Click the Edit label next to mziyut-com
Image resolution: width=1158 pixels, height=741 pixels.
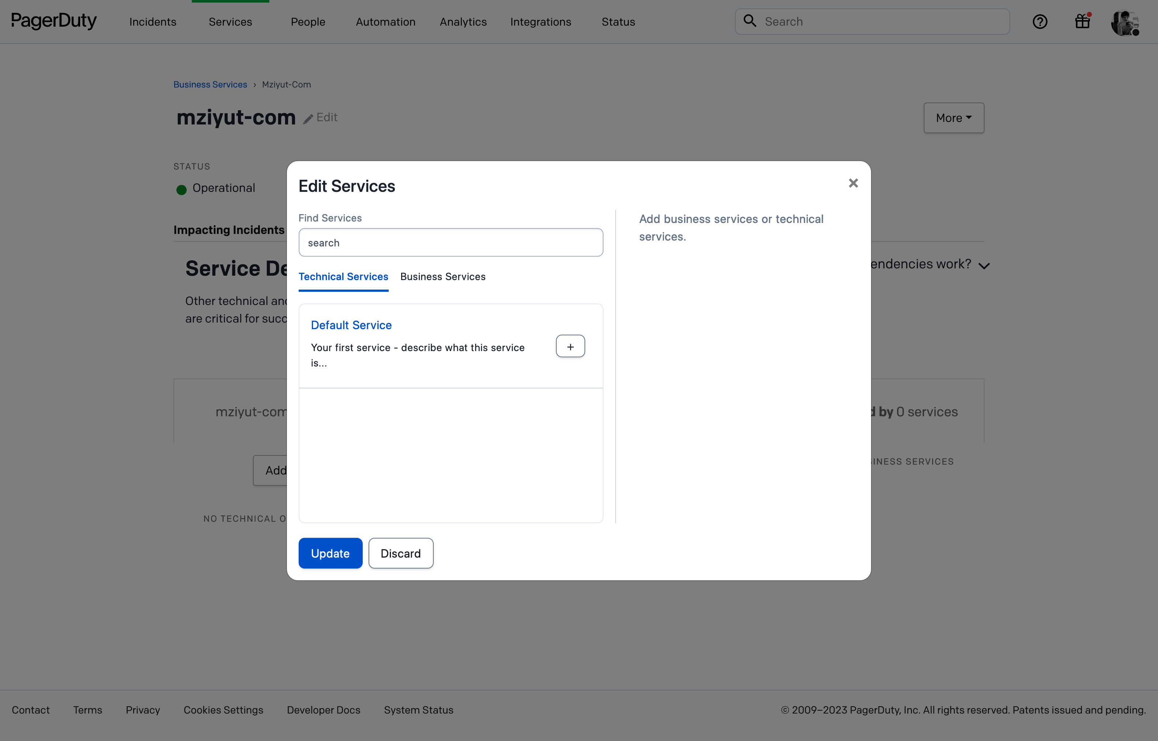pos(327,118)
